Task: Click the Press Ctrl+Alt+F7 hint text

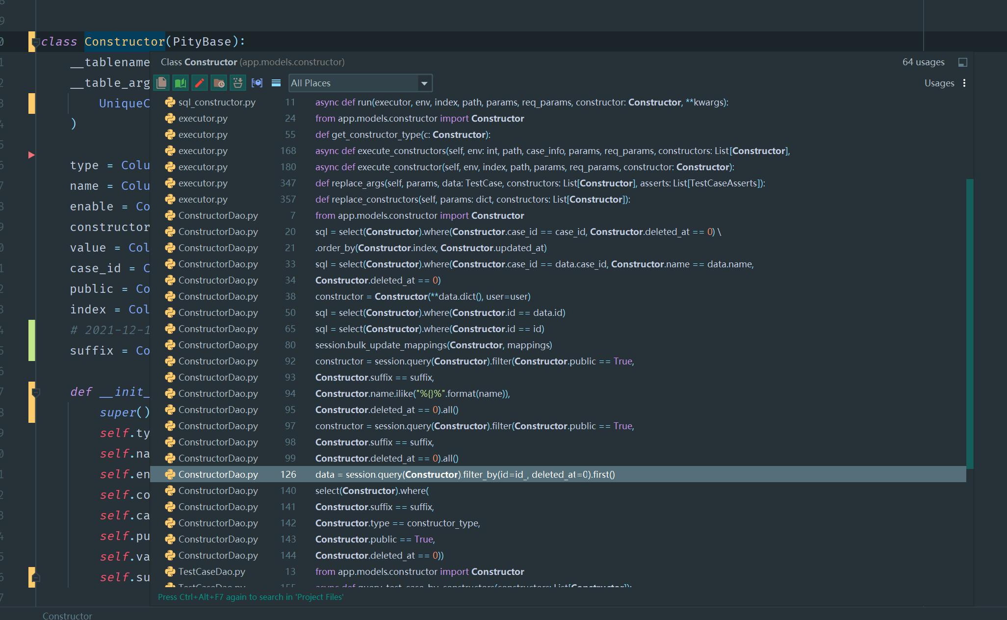Action: click(x=250, y=597)
